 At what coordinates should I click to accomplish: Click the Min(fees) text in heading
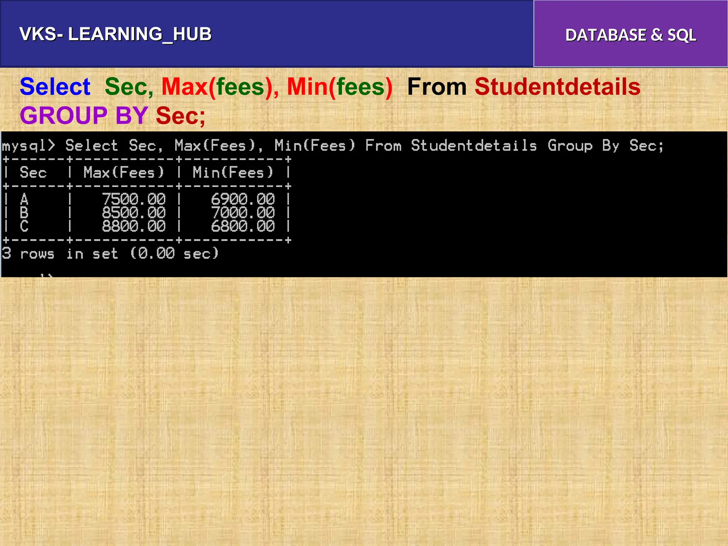pyautogui.click(x=339, y=87)
